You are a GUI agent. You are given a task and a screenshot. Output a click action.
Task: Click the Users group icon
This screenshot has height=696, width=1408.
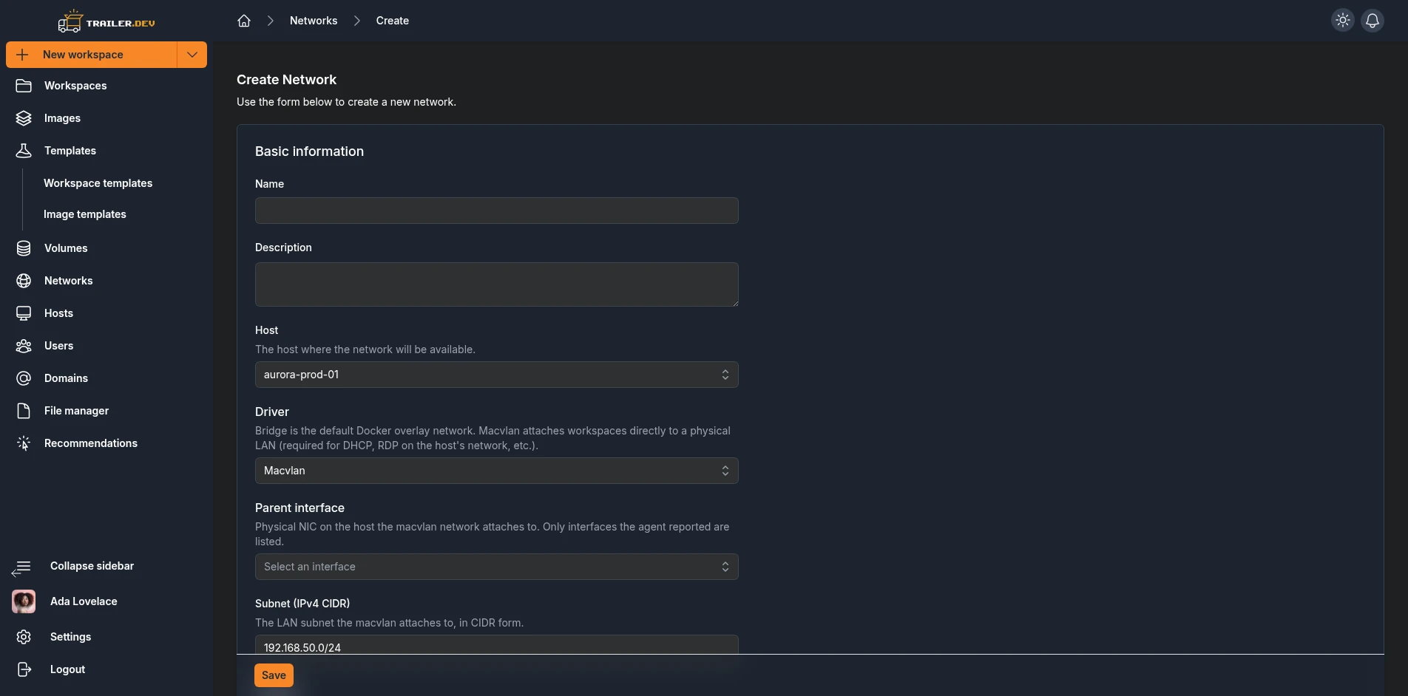coord(24,346)
